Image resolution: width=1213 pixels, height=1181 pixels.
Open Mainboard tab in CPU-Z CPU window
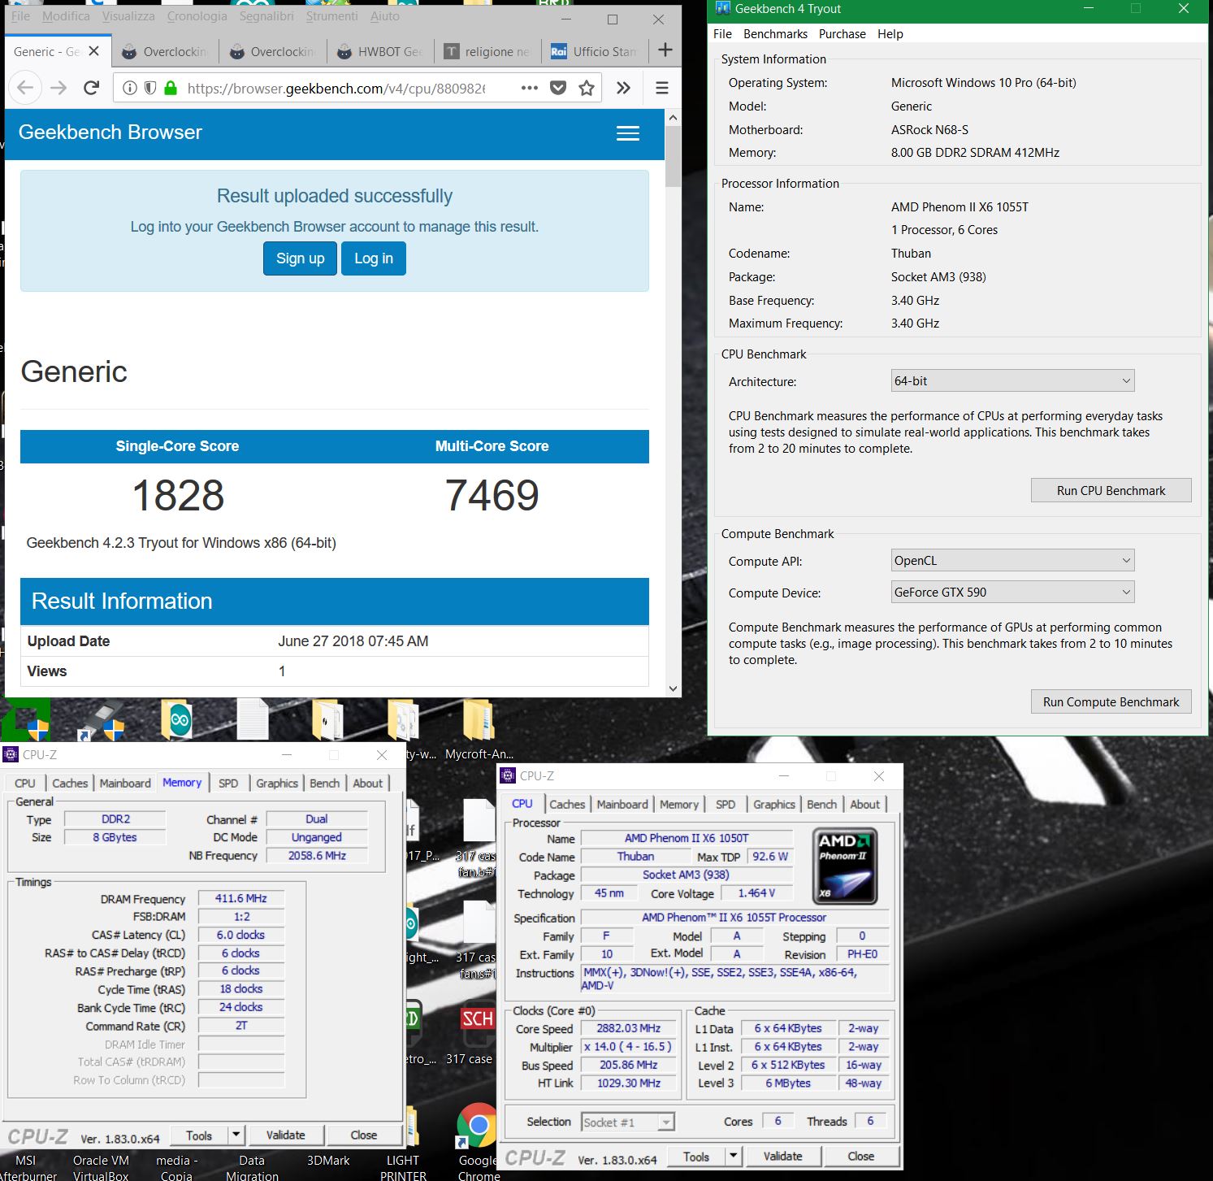click(622, 804)
